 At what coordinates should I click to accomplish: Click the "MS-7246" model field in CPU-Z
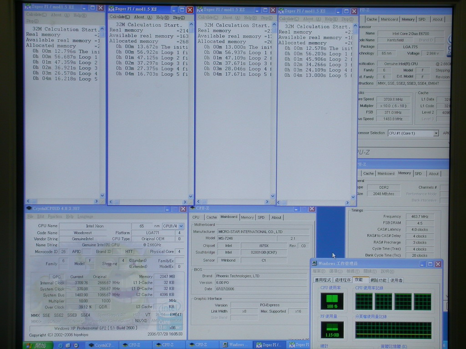pos(247,238)
